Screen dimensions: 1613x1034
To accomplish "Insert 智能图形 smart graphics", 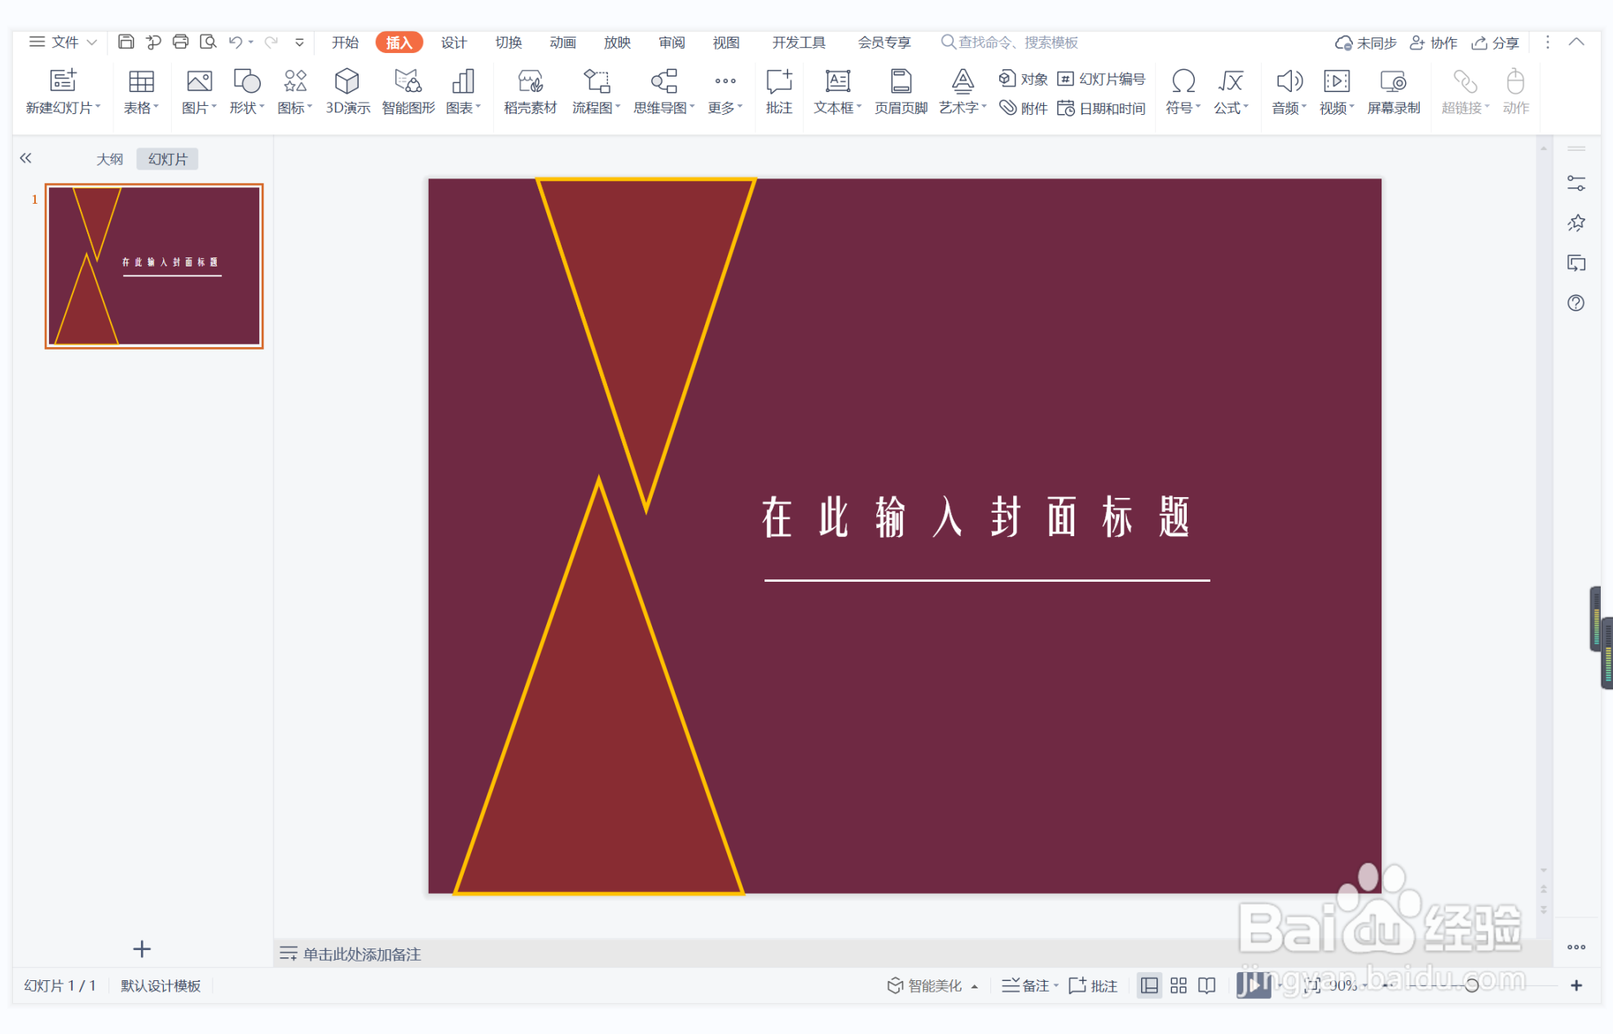I will coord(408,91).
